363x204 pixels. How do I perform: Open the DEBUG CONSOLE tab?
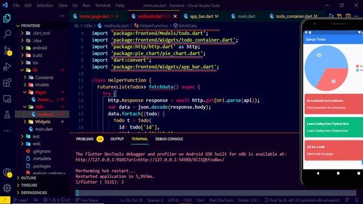coord(169,139)
